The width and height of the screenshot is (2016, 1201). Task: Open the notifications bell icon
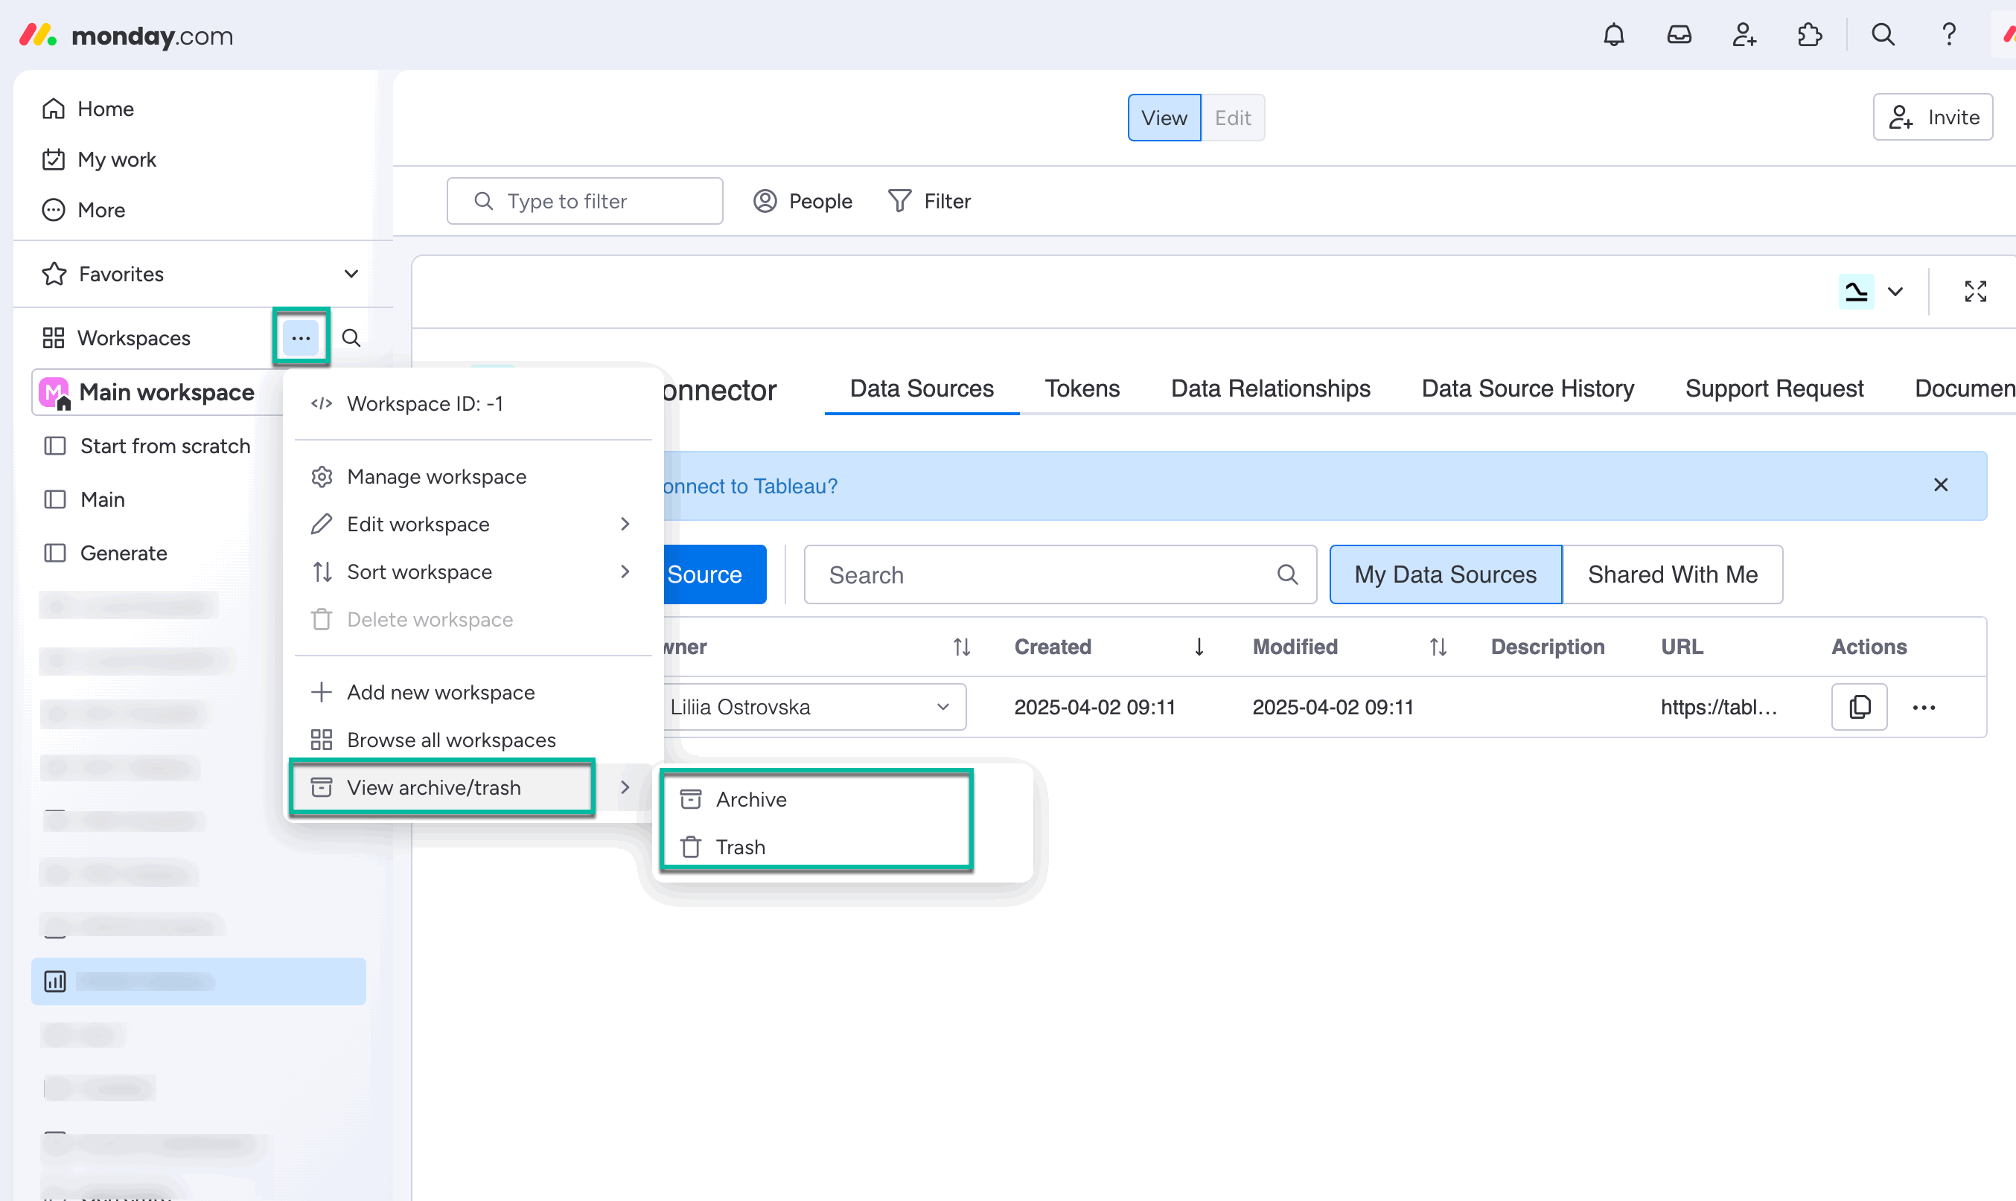pyautogui.click(x=1615, y=35)
